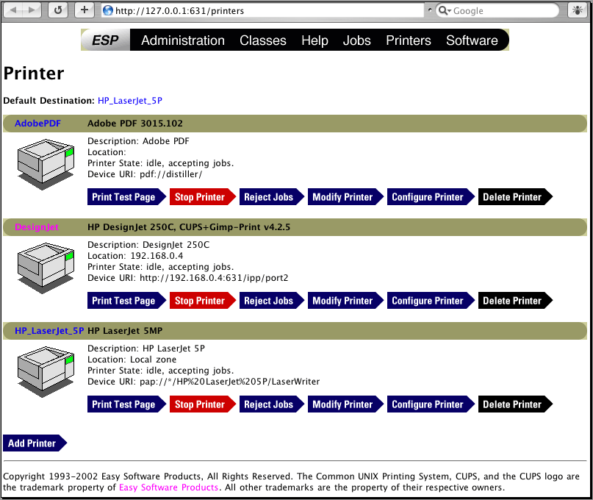Open the Help menu
The height and width of the screenshot is (500, 593).
(x=315, y=40)
